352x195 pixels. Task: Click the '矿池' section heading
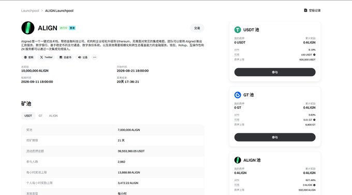(x=26, y=104)
